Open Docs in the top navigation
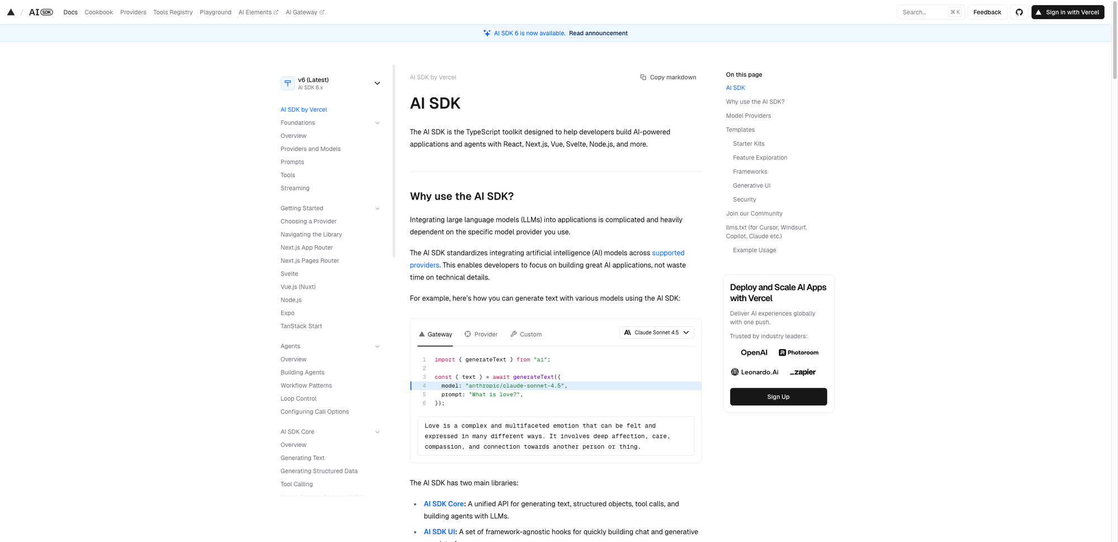The width and height of the screenshot is (1118, 542). (x=70, y=12)
